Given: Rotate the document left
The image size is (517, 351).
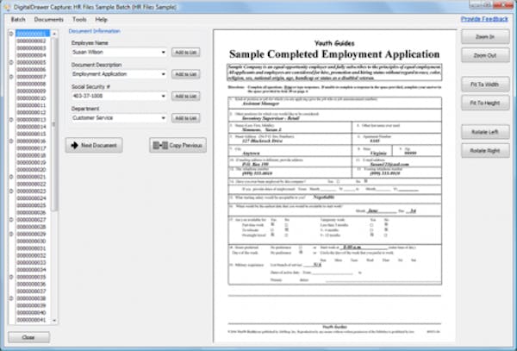Looking at the screenshot, I should point(485,132).
